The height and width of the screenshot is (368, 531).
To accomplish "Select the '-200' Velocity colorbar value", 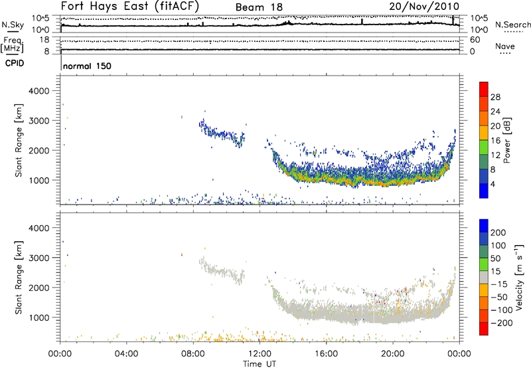I will tap(502, 323).
